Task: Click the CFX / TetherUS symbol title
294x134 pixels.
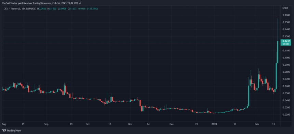Action: click(12, 9)
